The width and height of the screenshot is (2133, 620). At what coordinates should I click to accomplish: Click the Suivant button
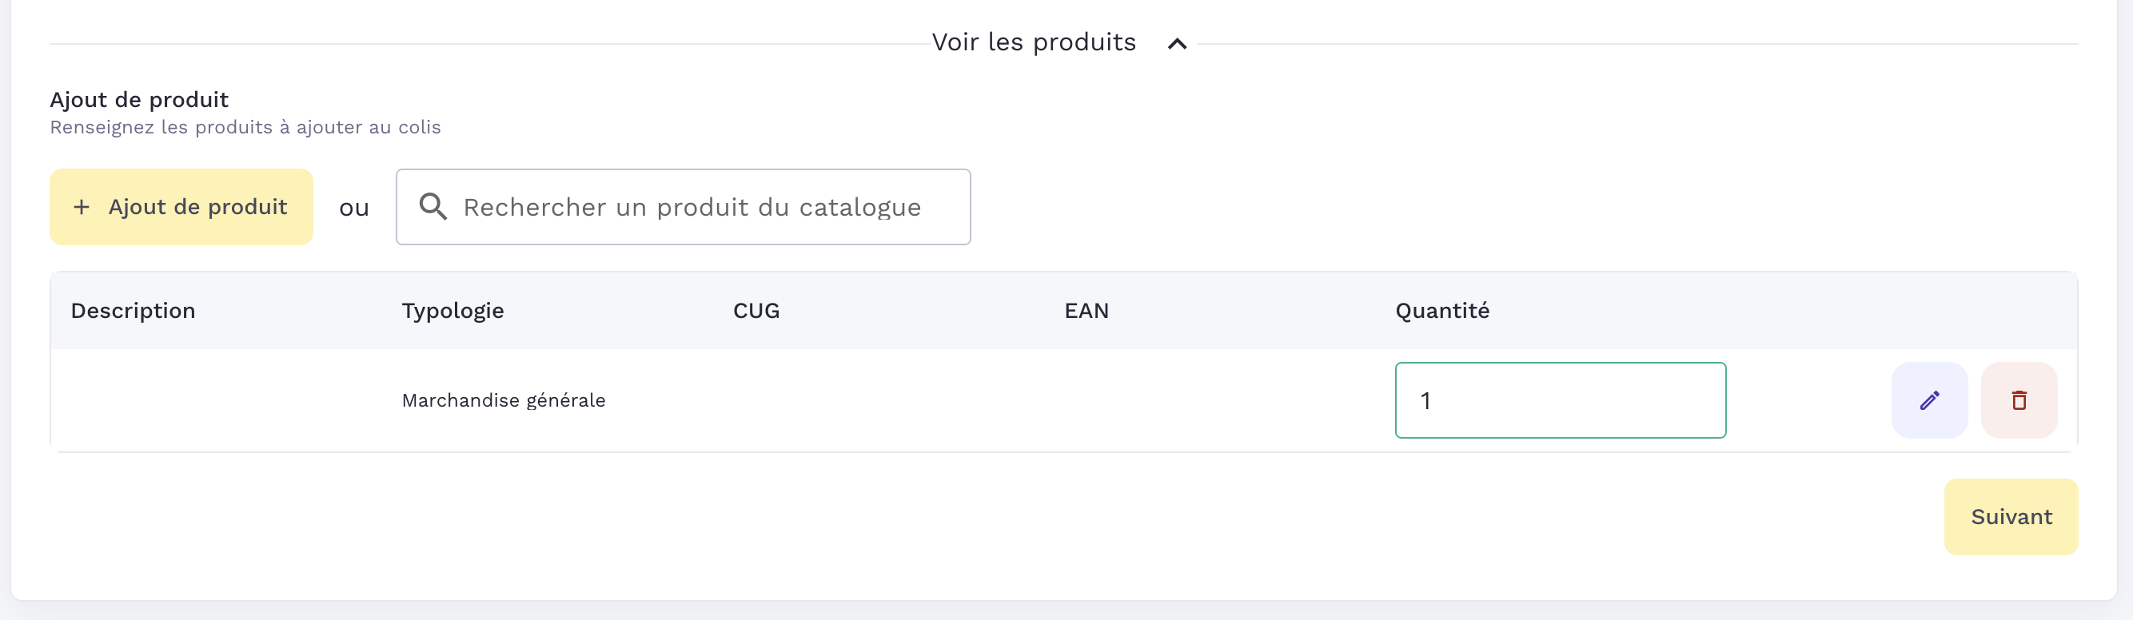[2011, 516]
